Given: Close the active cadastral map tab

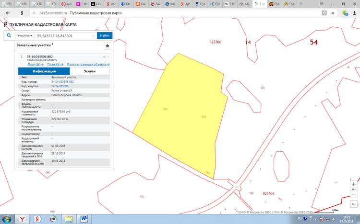Looking at the screenshot, I should tap(264, 4).
